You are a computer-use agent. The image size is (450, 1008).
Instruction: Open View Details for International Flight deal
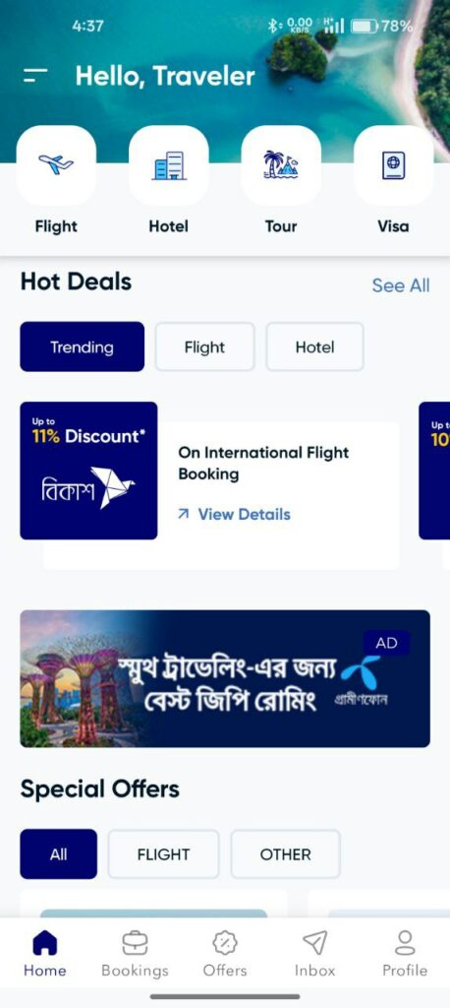point(234,514)
